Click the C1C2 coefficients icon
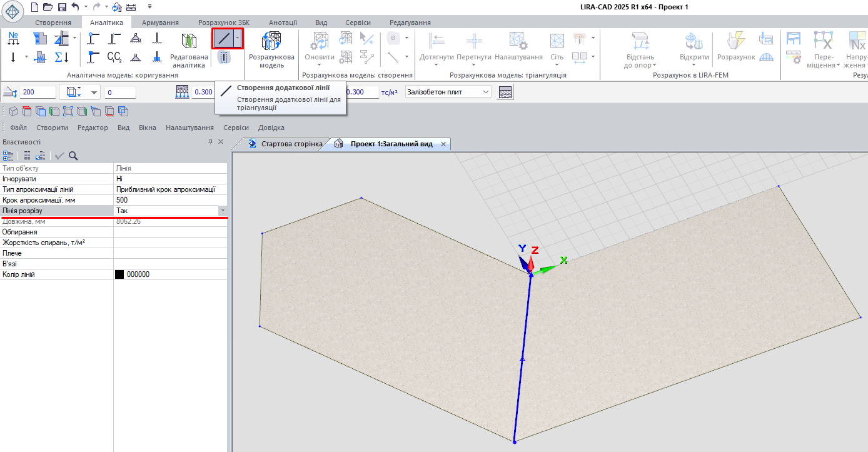The image size is (868, 452). pyautogui.click(x=114, y=58)
